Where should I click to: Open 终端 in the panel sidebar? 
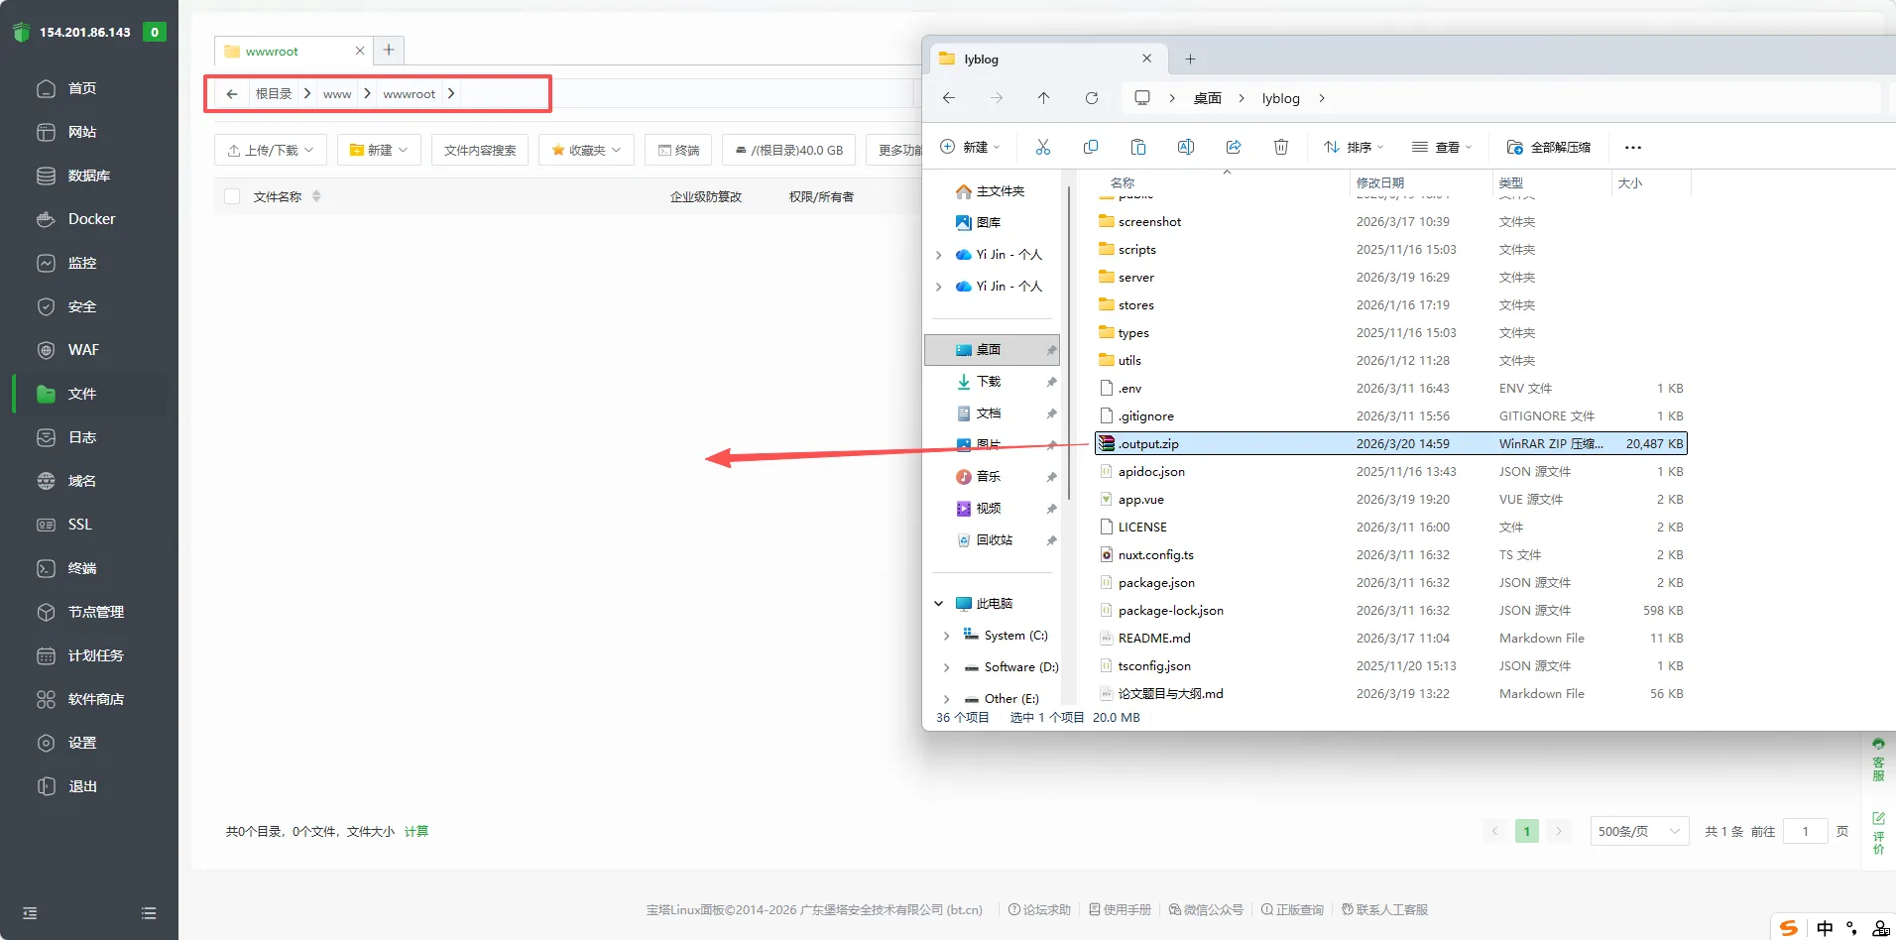(x=82, y=568)
